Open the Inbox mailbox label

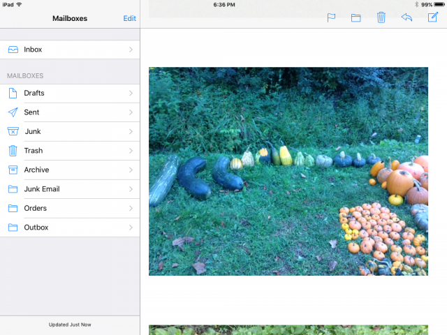tap(33, 50)
